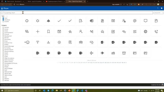Select the outlined airplane icon
This screenshot has height=92, width=164.
point(92,53)
